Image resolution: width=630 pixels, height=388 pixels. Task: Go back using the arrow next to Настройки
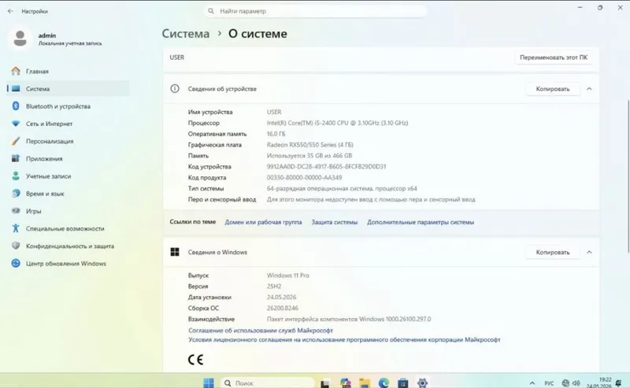coord(10,11)
